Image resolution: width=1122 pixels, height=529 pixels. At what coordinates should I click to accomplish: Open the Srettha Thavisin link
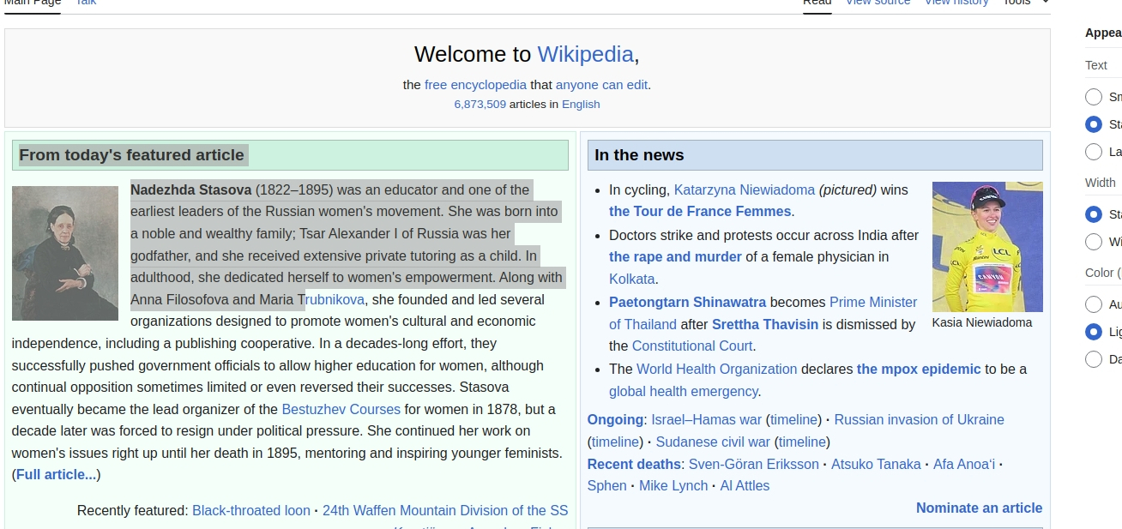[765, 324]
